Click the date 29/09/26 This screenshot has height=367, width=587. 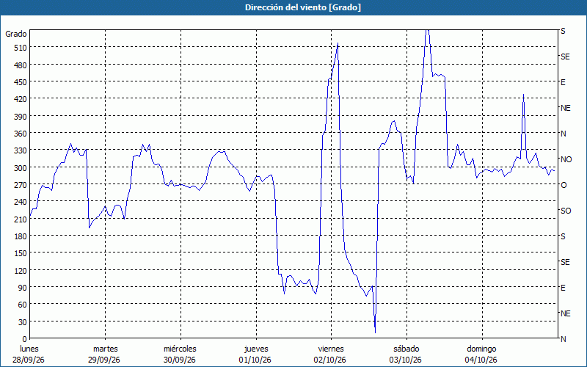pyautogui.click(x=104, y=360)
